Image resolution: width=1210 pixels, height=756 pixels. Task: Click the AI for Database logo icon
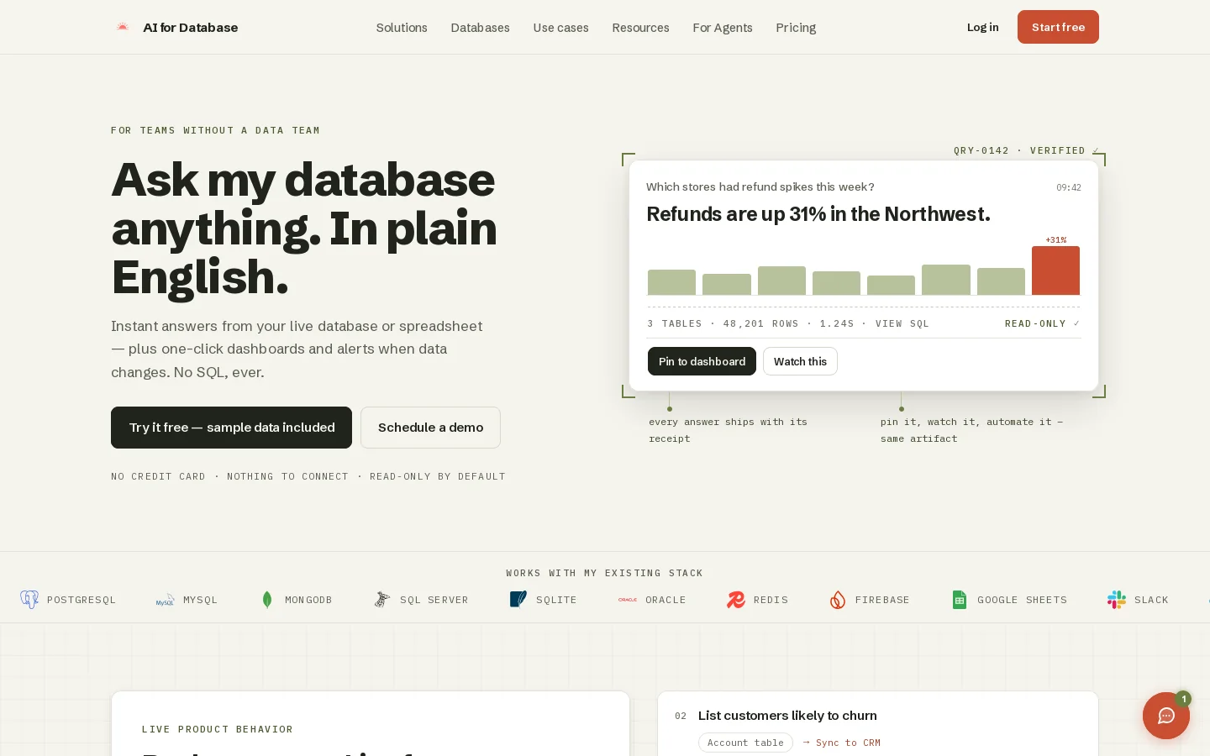[123, 27]
